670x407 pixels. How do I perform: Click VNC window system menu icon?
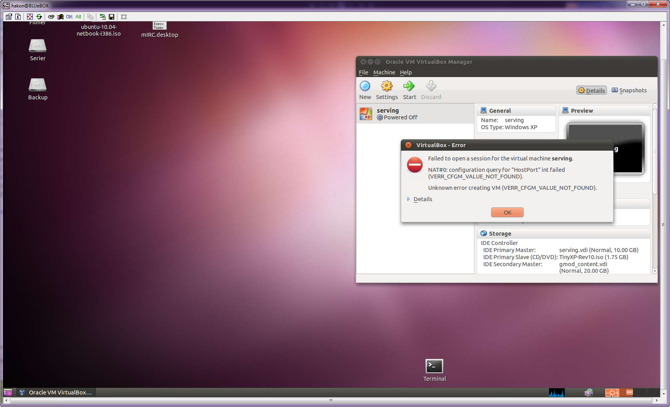click(6, 5)
